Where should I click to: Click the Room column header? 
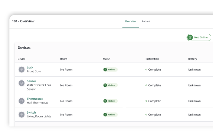pyautogui.click(x=64, y=59)
